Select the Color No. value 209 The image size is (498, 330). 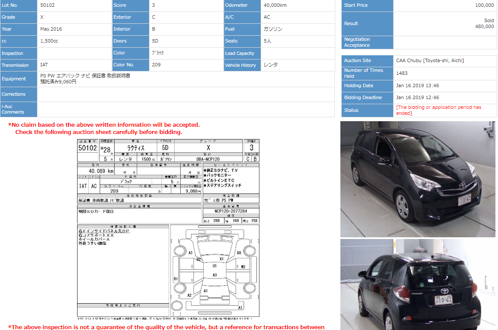click(x=156, y=65)
